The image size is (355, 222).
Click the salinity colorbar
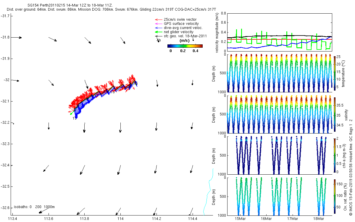(x=335, y=114)
